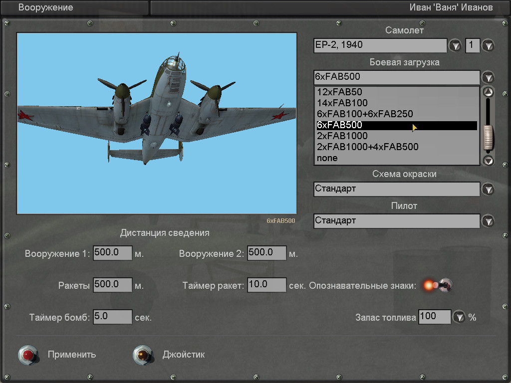Screen dimensions: 511x383
Task: Open the Пилот skin dropdown arrow
Action: tap(488, 221)
